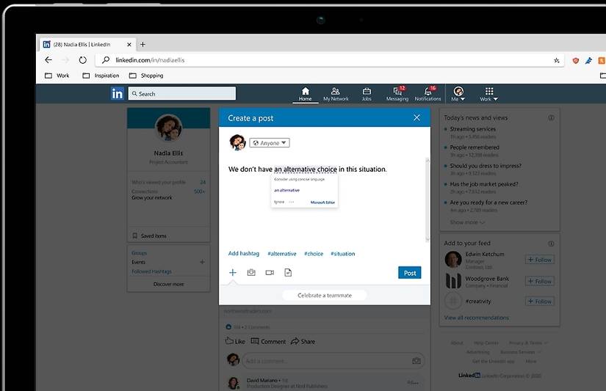
Task: Ignore the Microsoft Editor suggestion
Action: click(279, 202)
